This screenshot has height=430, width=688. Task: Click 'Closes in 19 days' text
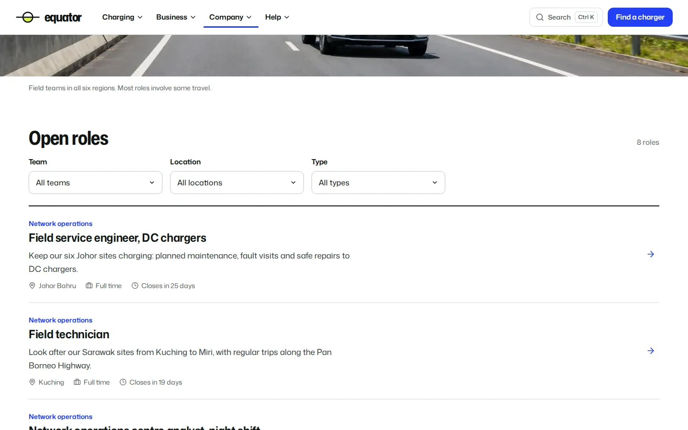click(x=156, y=382)
